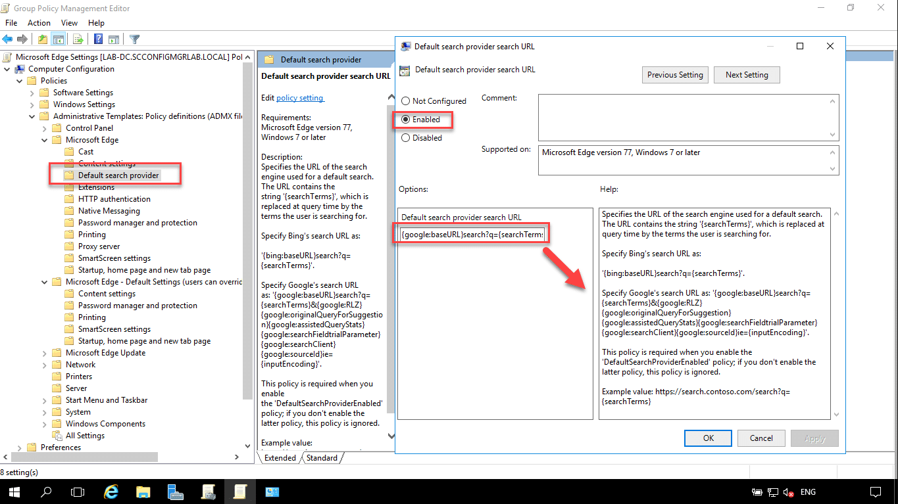Open the Action menu
Image resolution: width=898 pixels, height=504 pixels.
tap(39, 23)
